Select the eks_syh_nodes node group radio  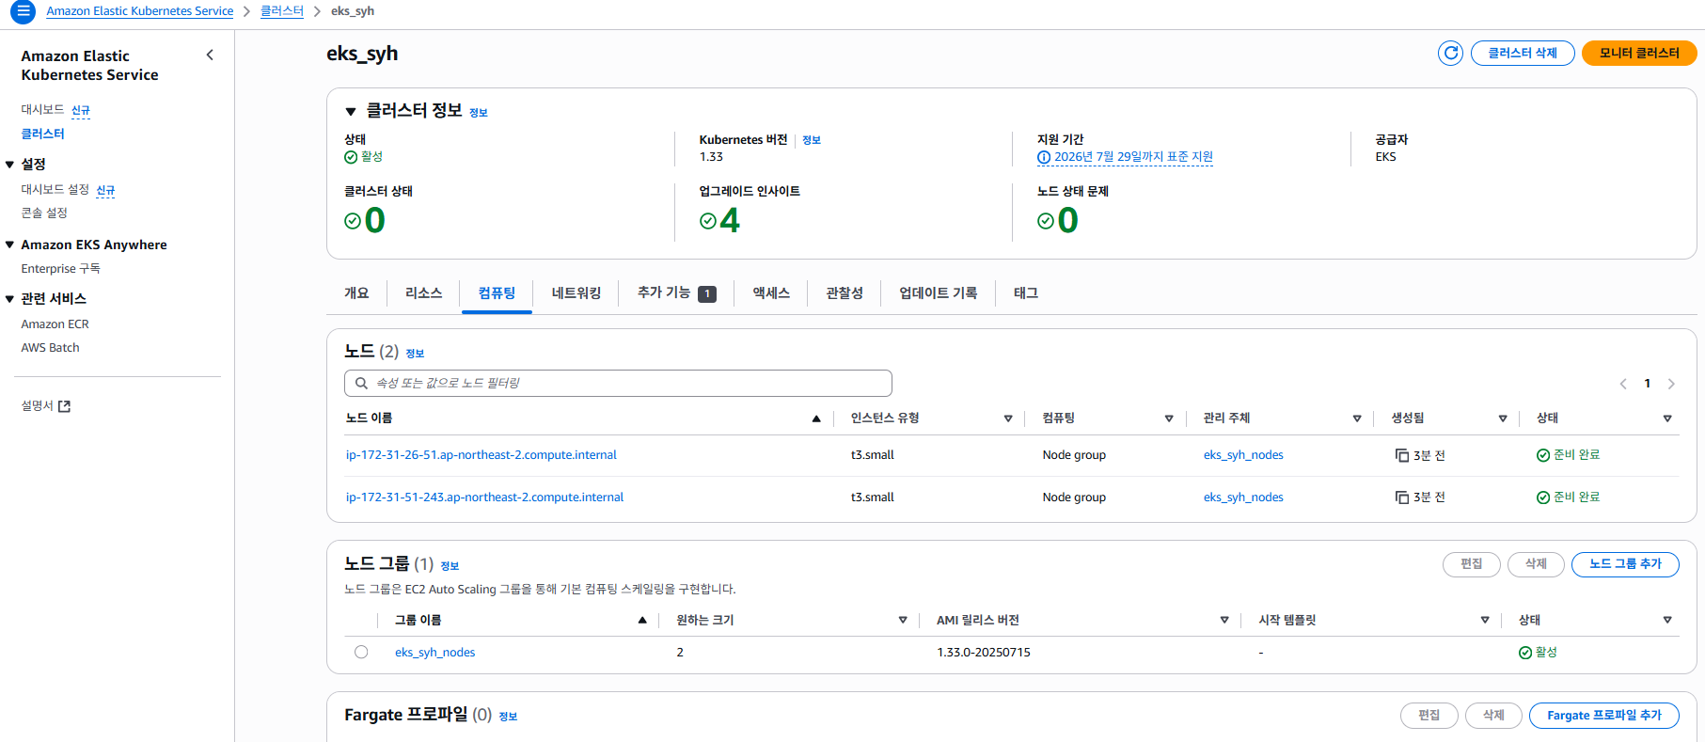tap(361, 652)
